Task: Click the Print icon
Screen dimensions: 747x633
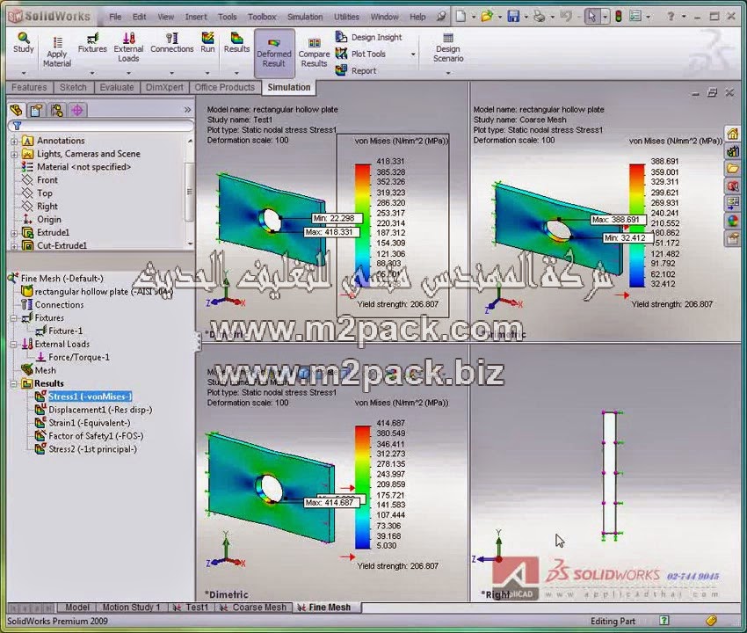Action: (x=539, y=17)
